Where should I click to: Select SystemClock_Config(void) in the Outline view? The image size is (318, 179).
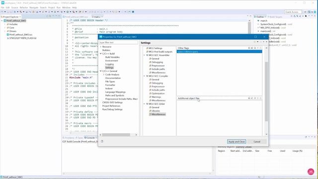tap(273, 24)
